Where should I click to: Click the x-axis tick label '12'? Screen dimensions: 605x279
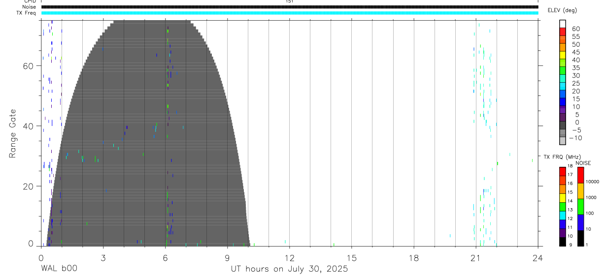[289, 257]
